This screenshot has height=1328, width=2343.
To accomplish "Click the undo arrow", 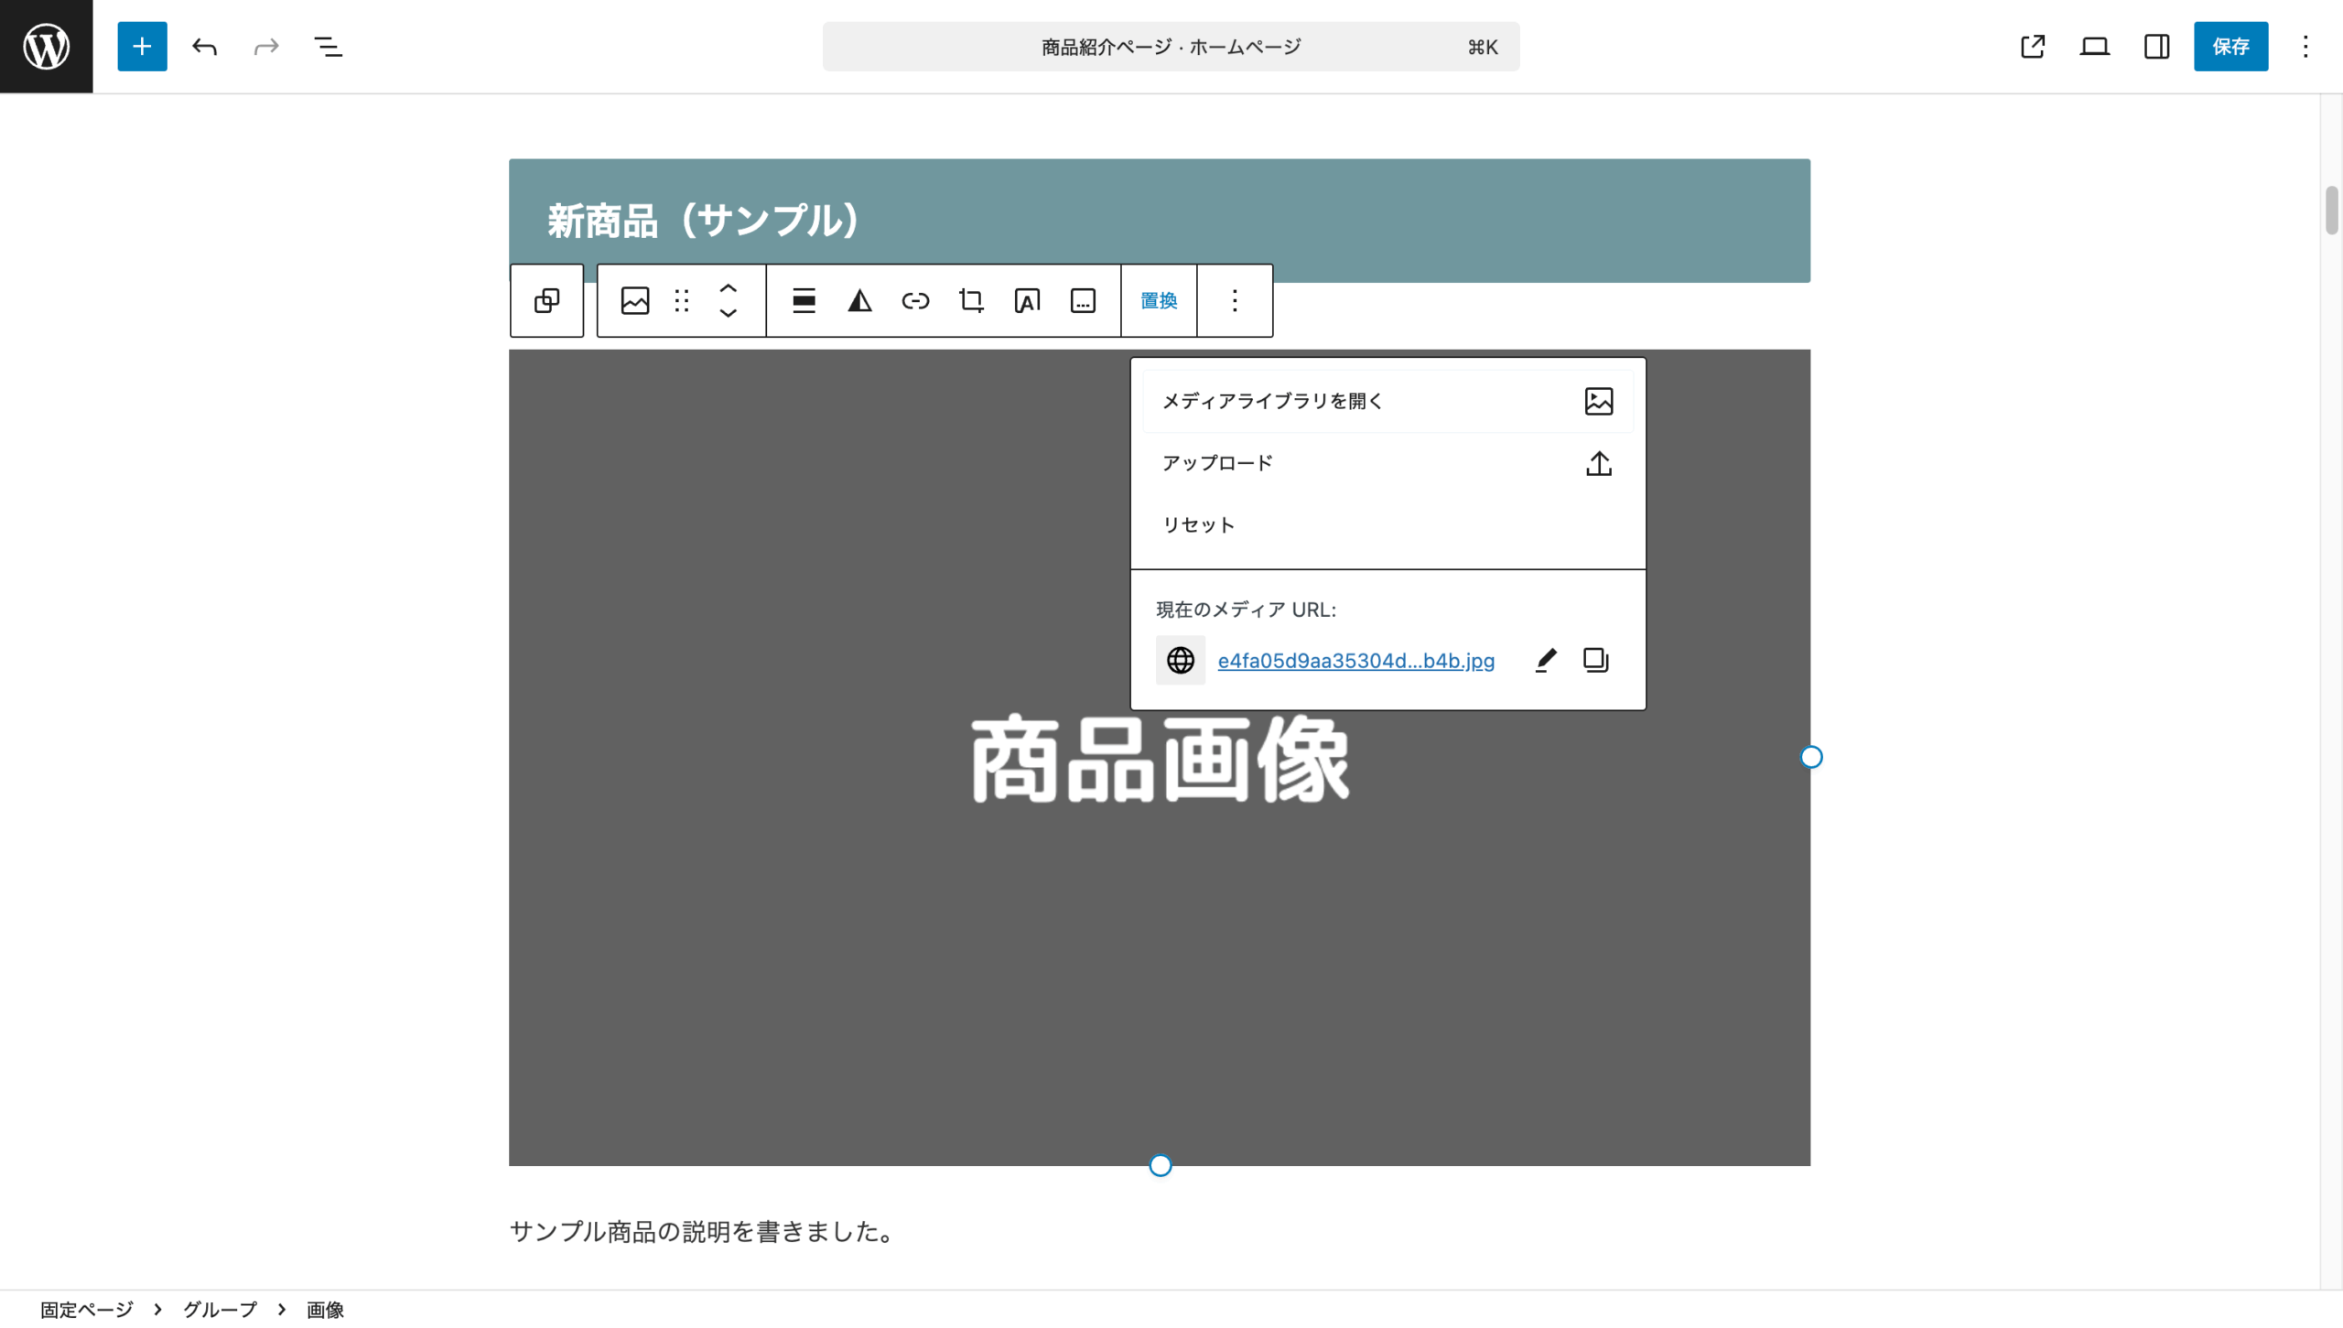I will 204,46.
